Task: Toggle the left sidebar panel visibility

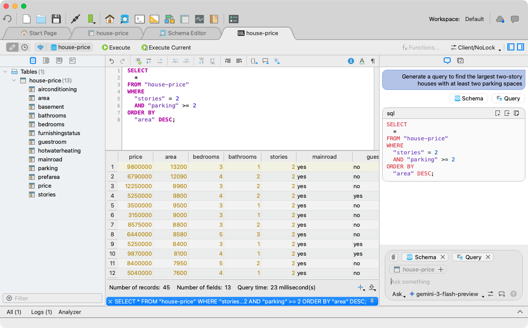Action: click(510, 47)
